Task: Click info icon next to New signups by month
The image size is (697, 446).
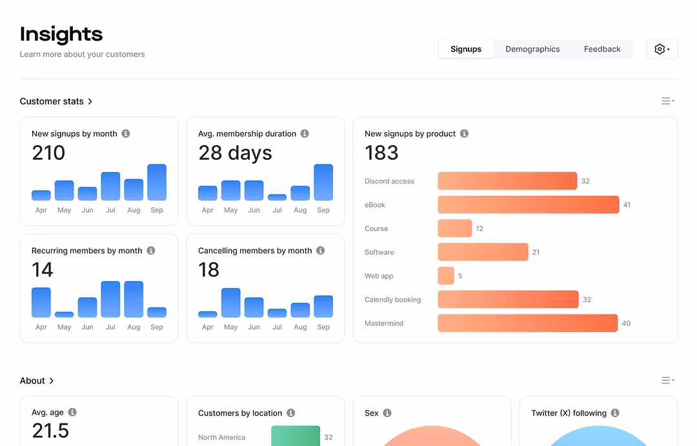Action: [126, 133]
